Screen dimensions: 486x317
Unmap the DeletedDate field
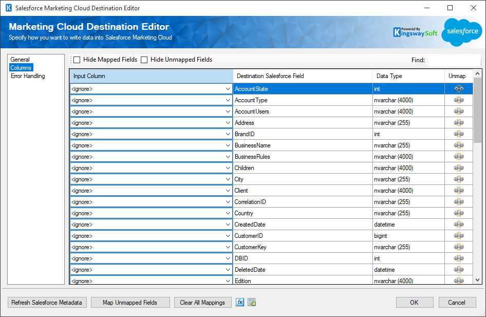pyautogui.click(x=459, y=270)
